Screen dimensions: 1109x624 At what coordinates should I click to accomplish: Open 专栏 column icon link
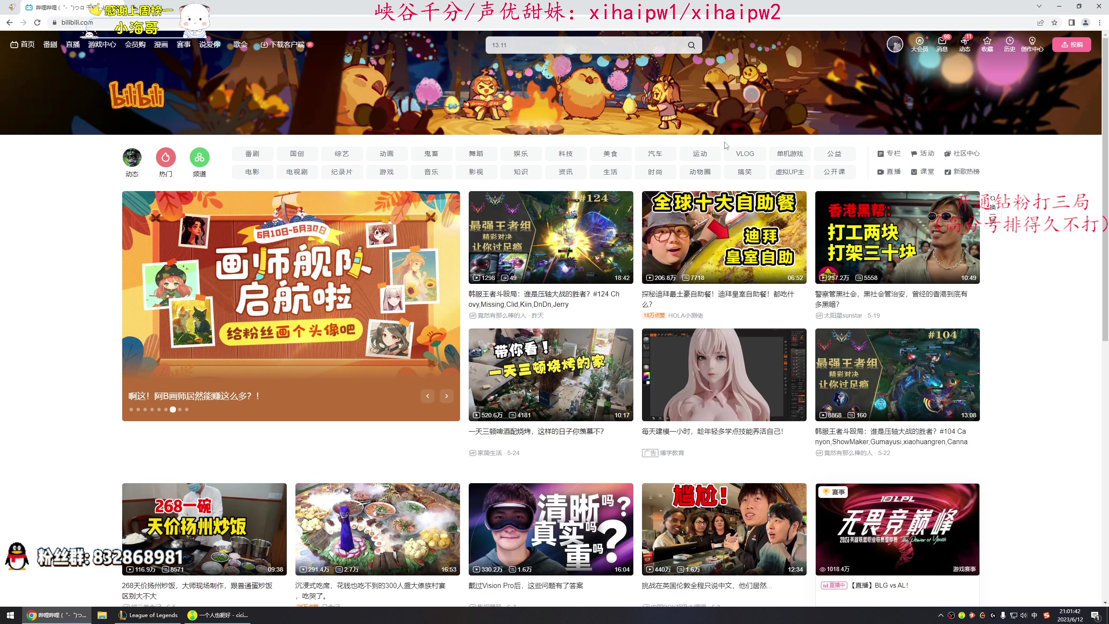tap(889, 153)
